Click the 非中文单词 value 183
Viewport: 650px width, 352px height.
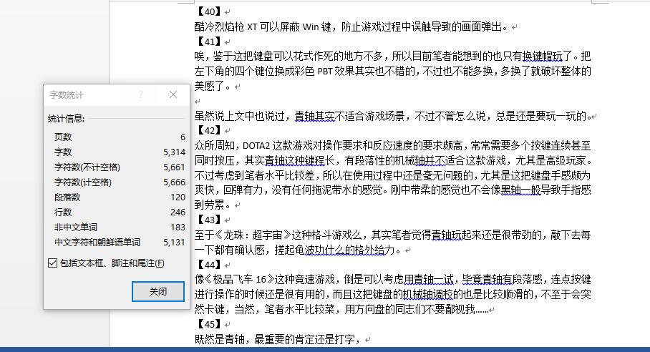178,227
